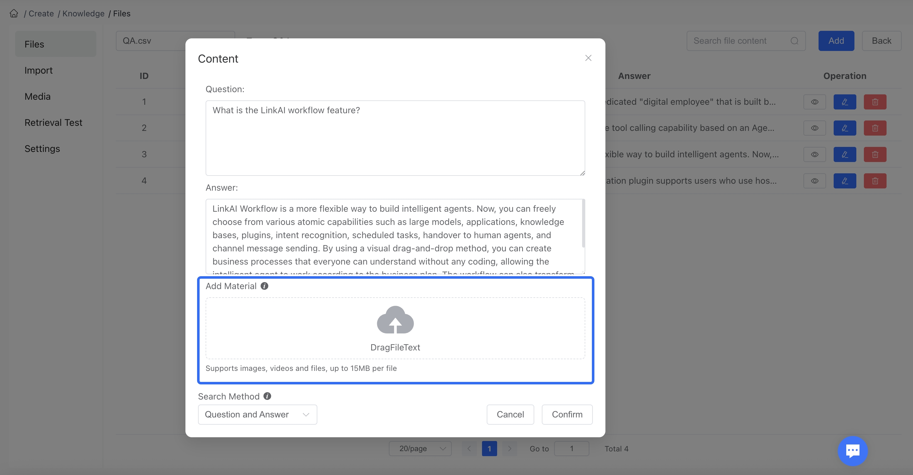The height and width of the screenshot is (475, 913).
Task: Select the Import sidebar item
Action: (56, 70)
